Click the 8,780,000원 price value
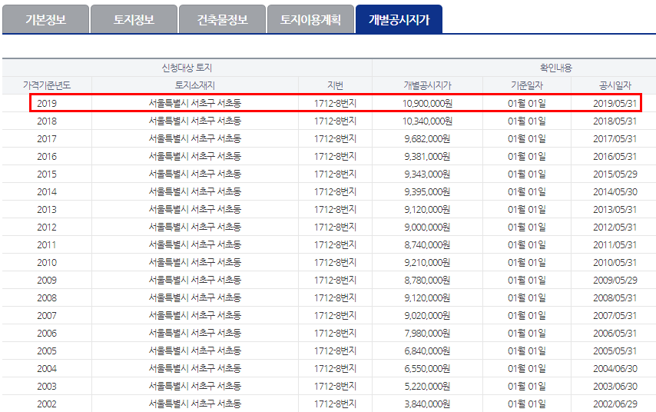 click(x=427, y=280)
